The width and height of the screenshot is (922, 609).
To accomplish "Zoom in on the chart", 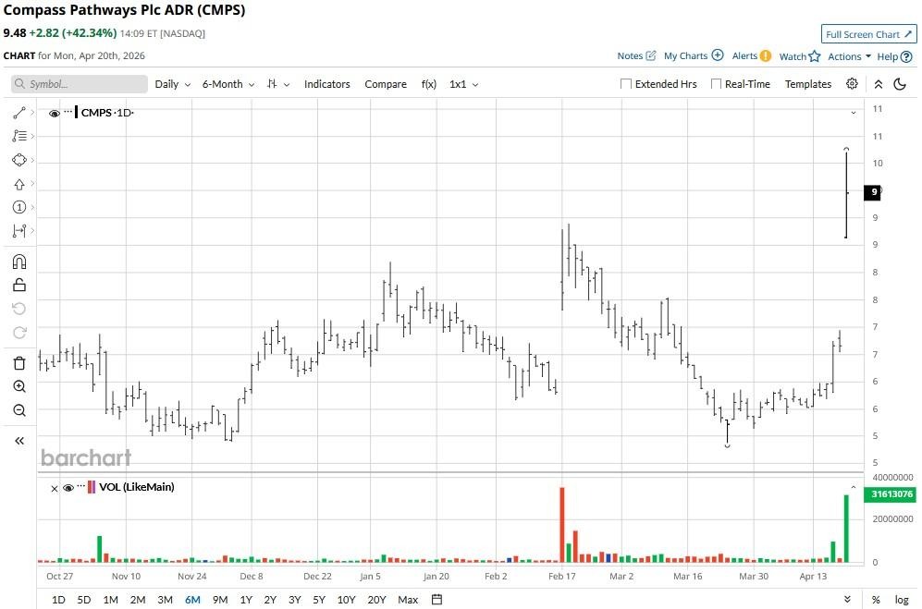I will [x=19, y=386].
